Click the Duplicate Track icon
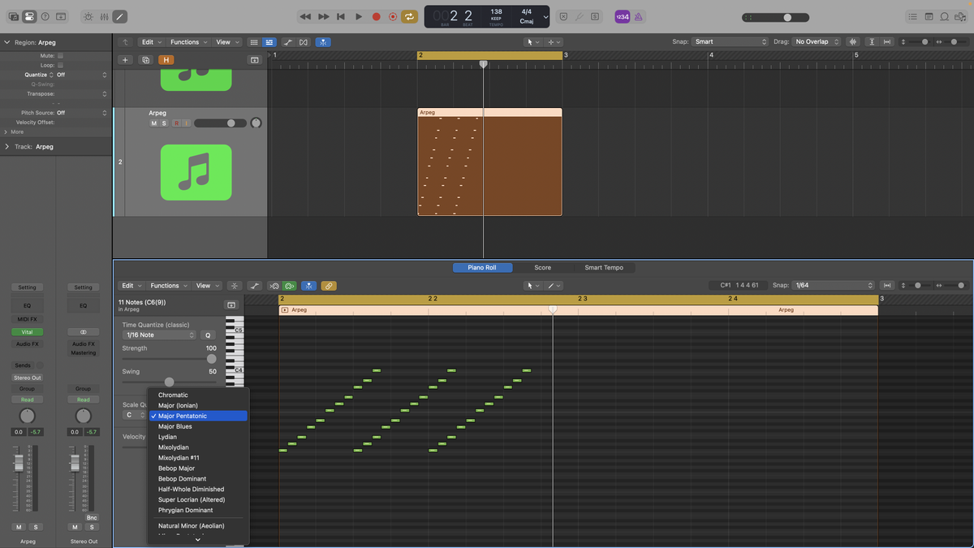The width and height of the screenshot is (974, 548). [146, 60]
